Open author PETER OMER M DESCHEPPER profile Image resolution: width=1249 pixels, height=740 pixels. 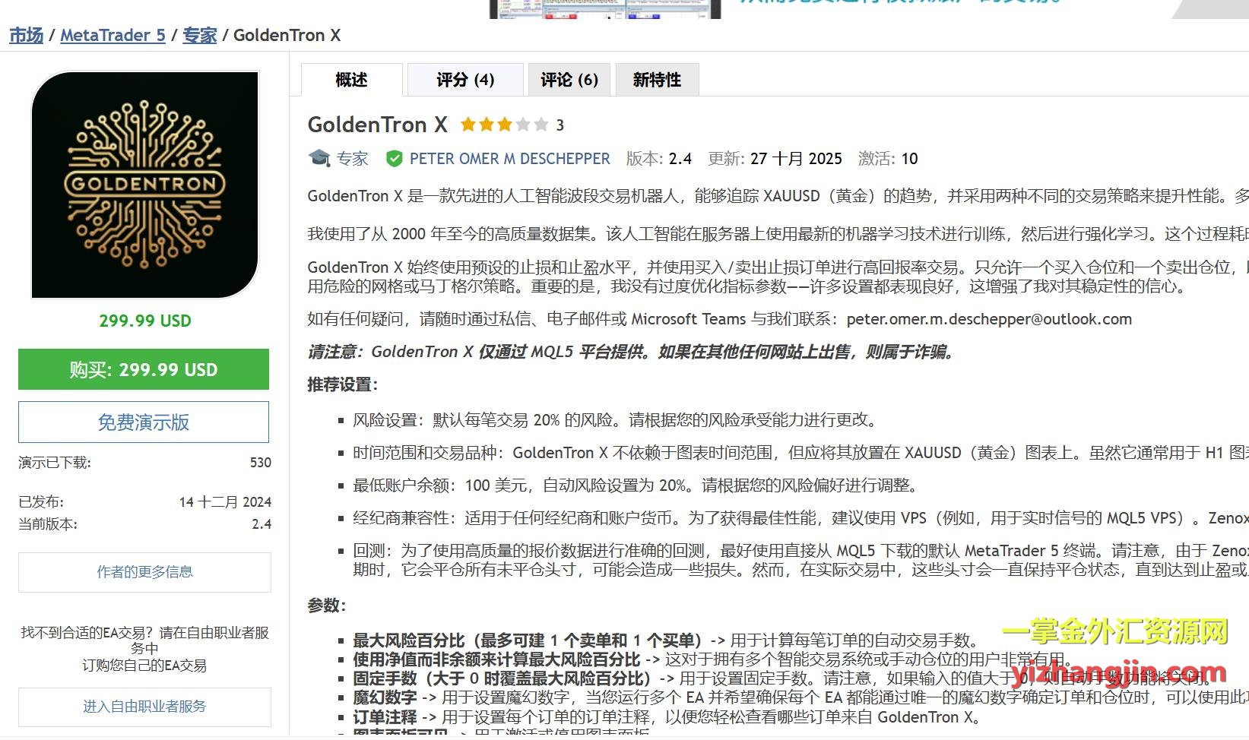509,158
